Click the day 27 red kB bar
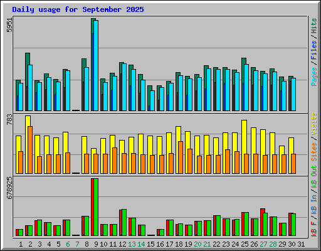 click(262, 222)
